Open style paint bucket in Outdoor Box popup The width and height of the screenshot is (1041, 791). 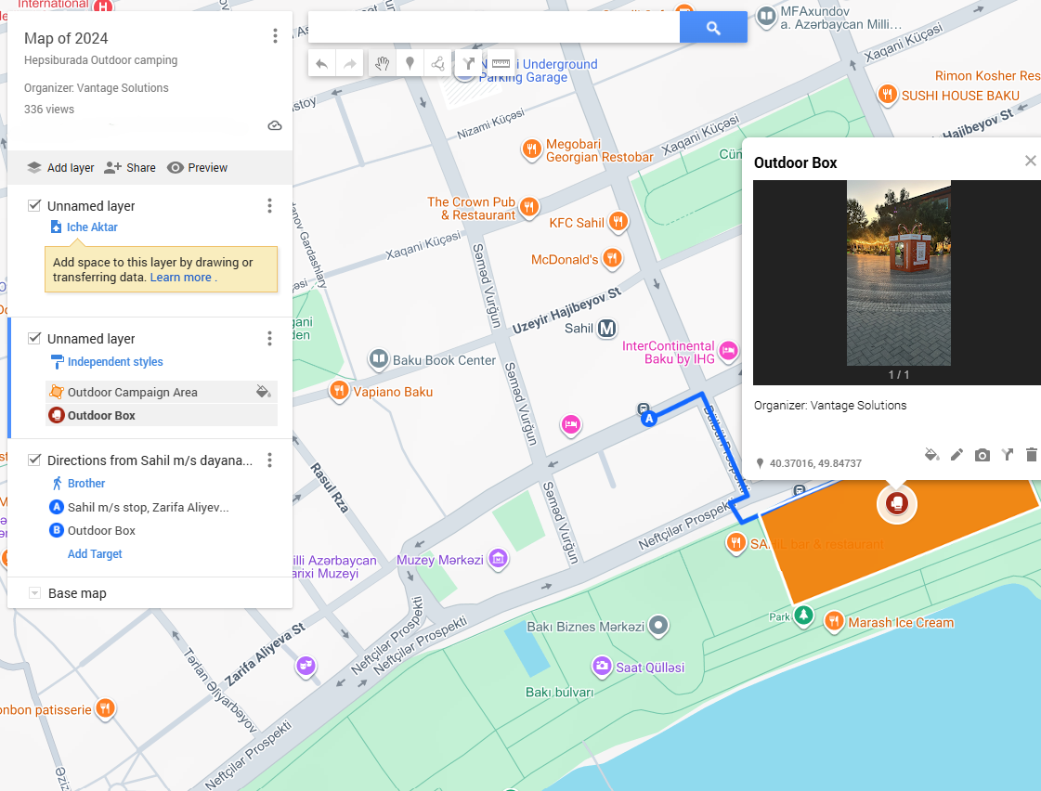click(931, 455)
